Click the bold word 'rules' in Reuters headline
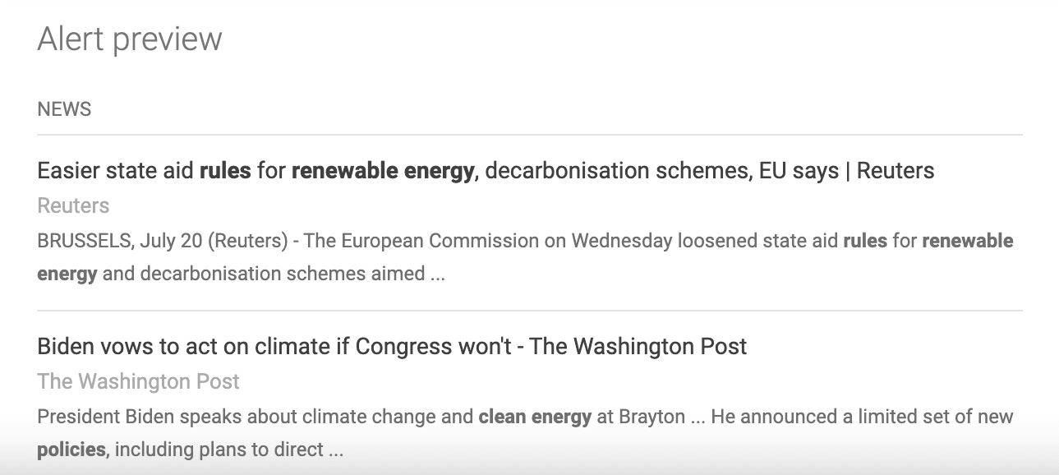1059x475 pixels. click(225, 171)
